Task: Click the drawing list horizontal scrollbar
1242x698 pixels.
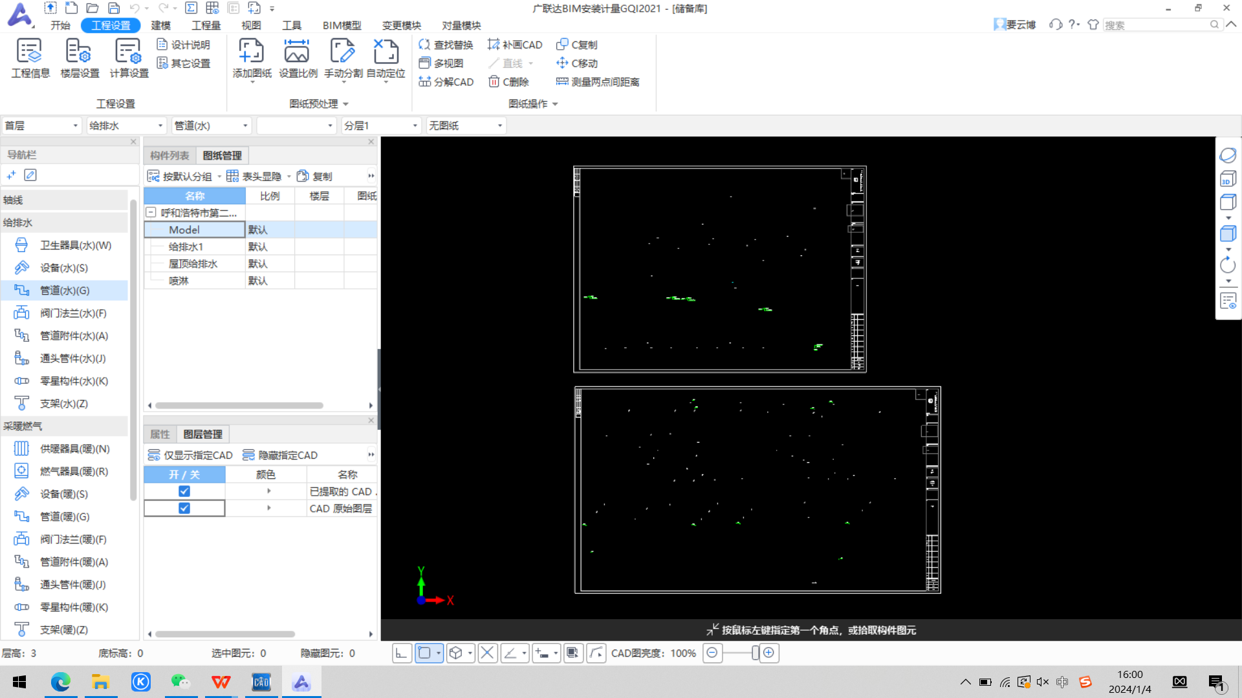Action: point(239,406)
